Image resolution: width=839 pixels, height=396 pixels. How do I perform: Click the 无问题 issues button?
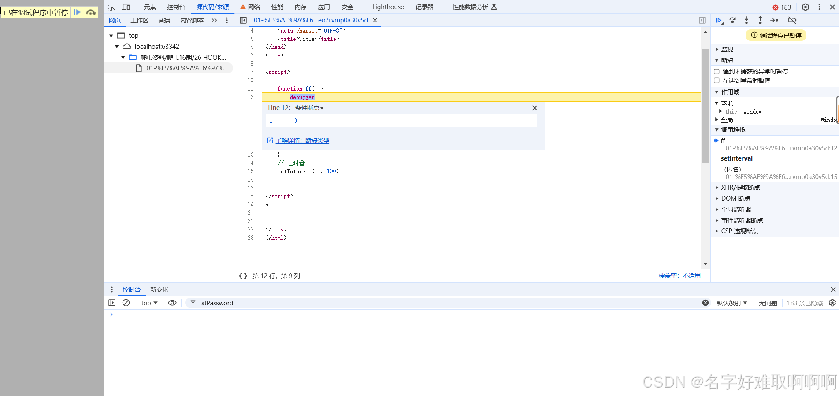[x=768, y=303]
